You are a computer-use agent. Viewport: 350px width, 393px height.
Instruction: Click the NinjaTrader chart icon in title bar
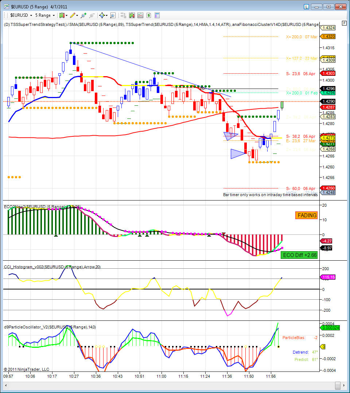7,7
